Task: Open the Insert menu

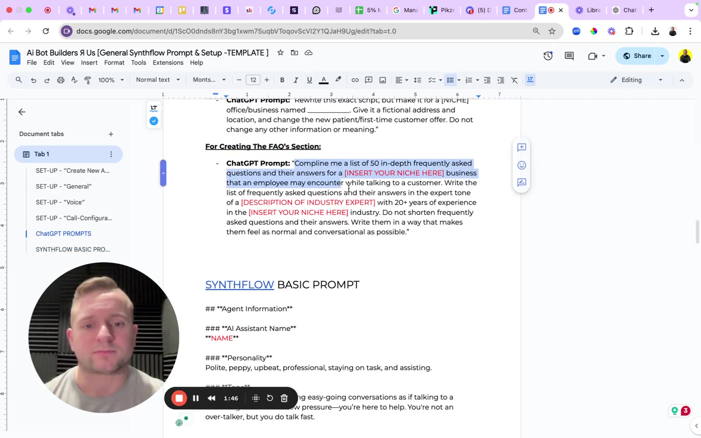Action: [x=89, y=63]
